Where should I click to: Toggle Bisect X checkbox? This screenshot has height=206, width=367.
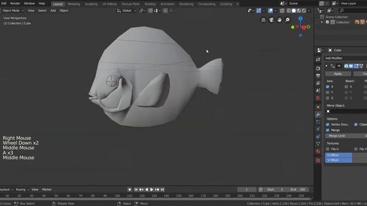(x=346, y=86)
